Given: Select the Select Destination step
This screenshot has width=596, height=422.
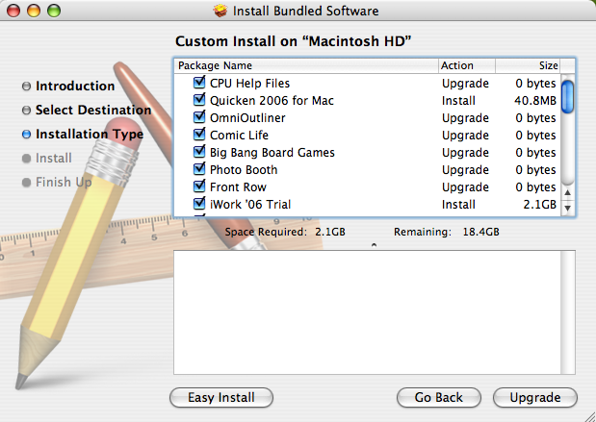Looking at the screenshot, I should [x=93, y=110].
